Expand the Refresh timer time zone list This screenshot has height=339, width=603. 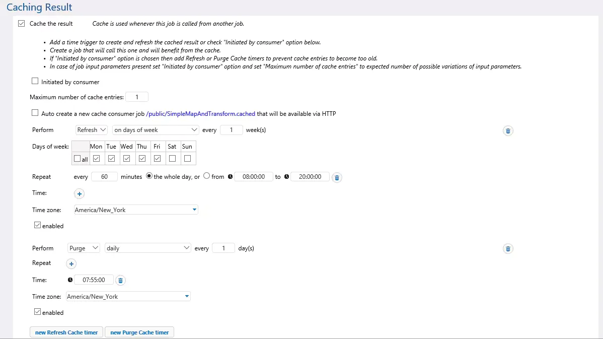tap(194, 210)
